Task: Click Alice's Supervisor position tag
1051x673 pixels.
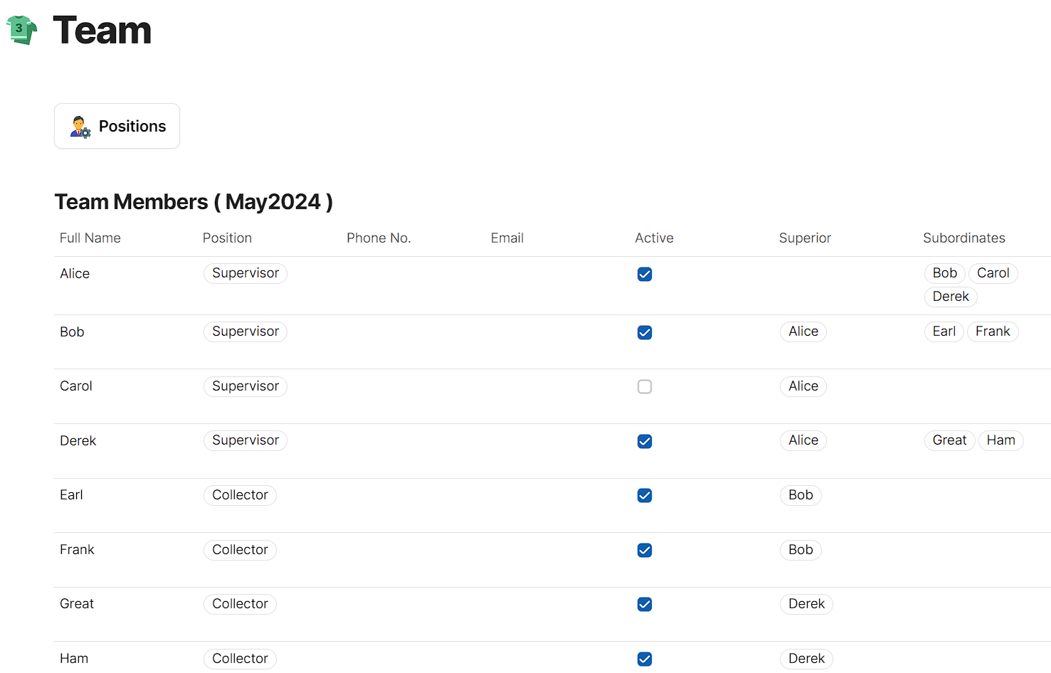Action: [245, 273]
